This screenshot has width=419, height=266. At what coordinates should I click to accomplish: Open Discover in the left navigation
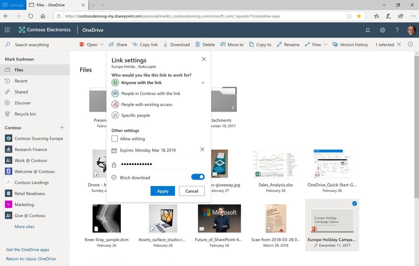click(x=35, y=103)
